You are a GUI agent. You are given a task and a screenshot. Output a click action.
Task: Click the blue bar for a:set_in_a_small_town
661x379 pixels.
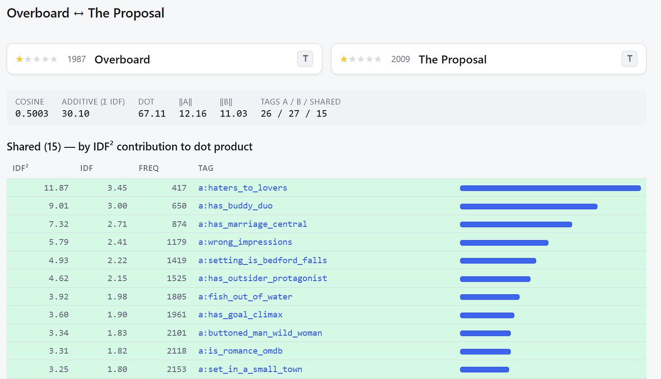pyautogui.click(x=484, y=369)
